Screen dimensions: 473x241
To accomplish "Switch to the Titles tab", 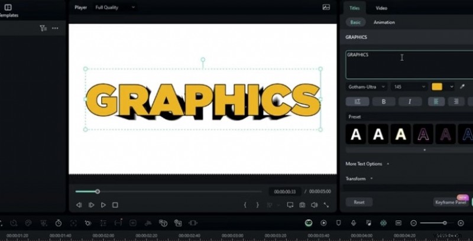I will tap(354, 8).
